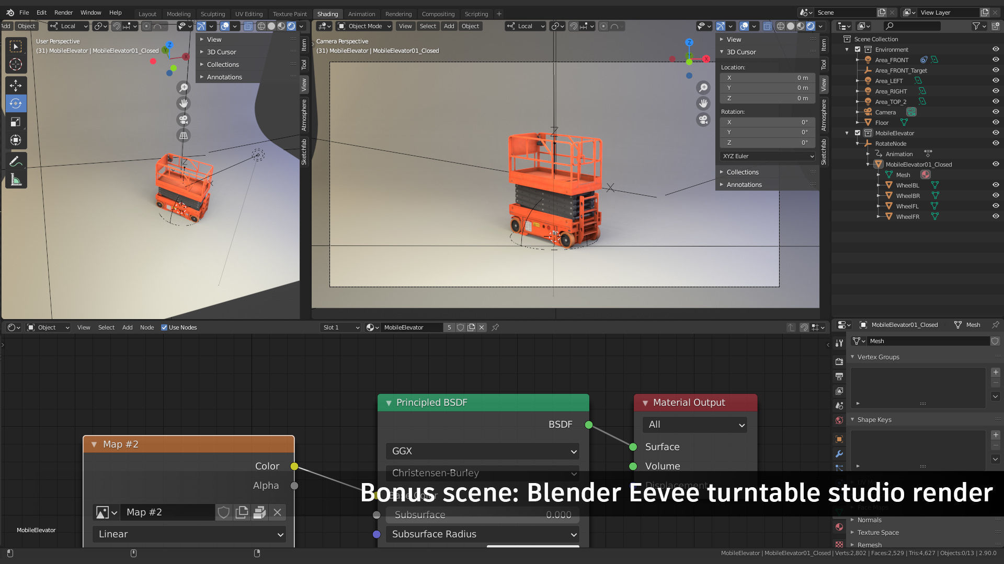Pick the Scale tool
Viewport: 1004px width, 564px height.
[16, 122]
